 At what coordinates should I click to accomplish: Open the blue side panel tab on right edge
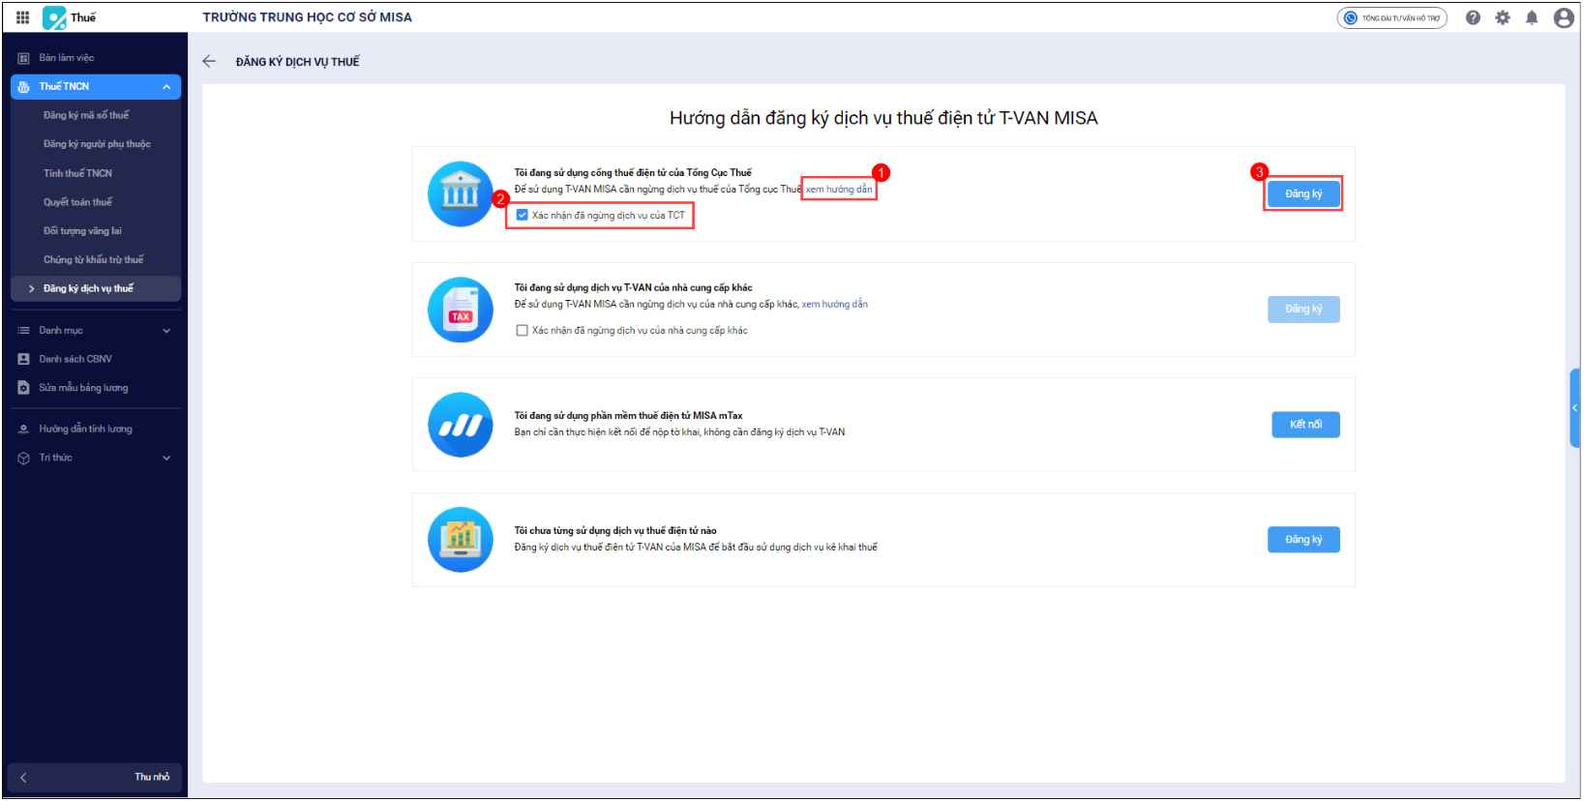point(1574,407)
